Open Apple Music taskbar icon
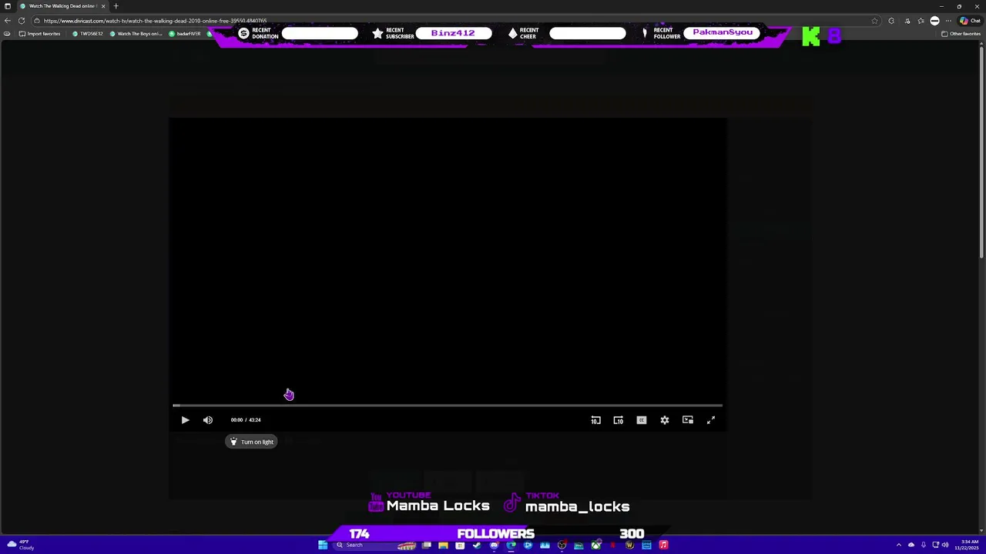The image size is (986, 554). tap(663, 545)
